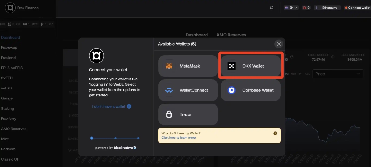Close the Available Wallets dialog
371x167 pixels.
(x=279, y=44)
